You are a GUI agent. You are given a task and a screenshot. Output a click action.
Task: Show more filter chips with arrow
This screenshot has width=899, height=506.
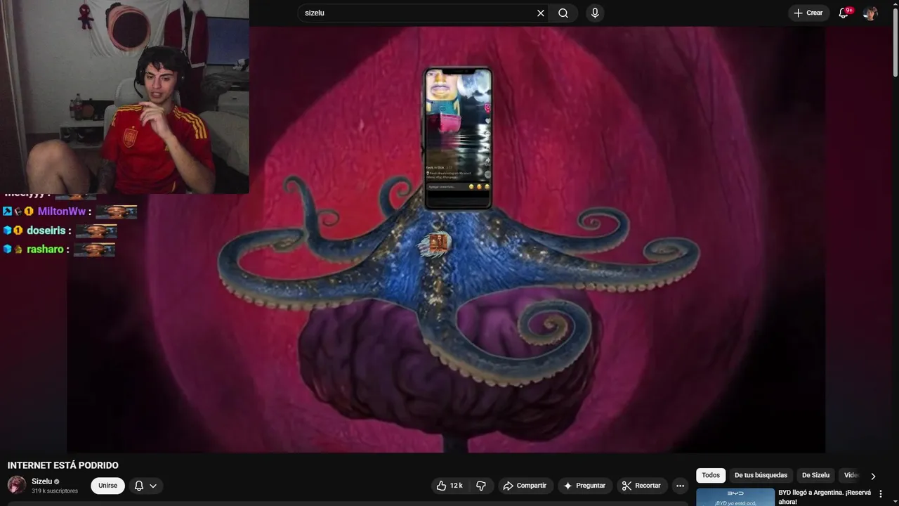[x=873, y=476]
